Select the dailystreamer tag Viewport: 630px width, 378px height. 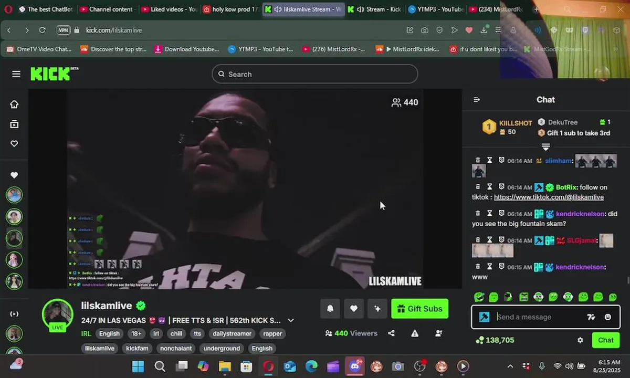pyautogui.click(x=232, y=333)
